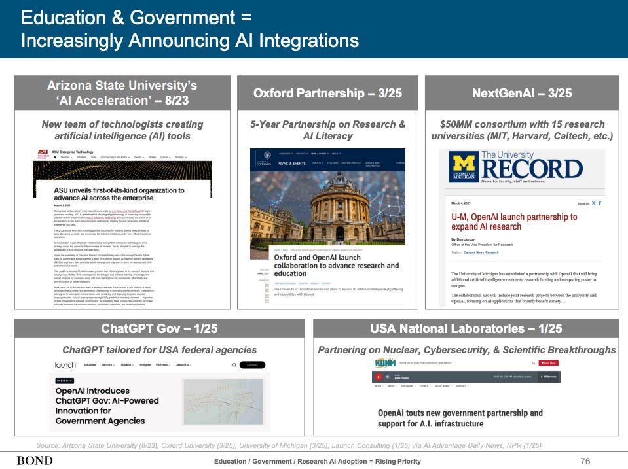This screenshot has width=628, height=469.
Task: Click the Source citation line text
Action: [x=289, y=445]
